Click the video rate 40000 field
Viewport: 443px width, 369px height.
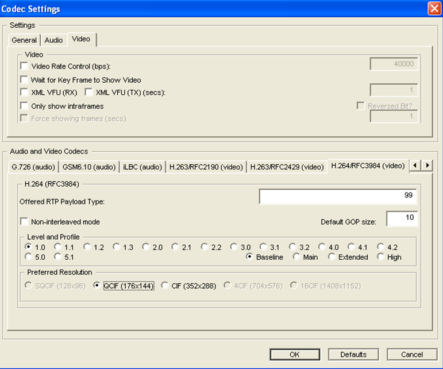tap(394, 64)
